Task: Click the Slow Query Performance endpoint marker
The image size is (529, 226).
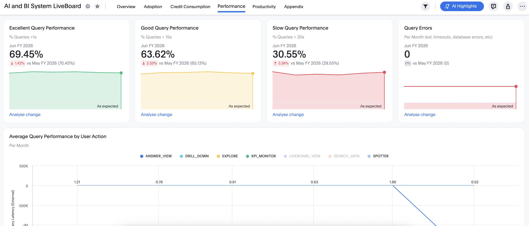Action: click(x=384, y=72)
